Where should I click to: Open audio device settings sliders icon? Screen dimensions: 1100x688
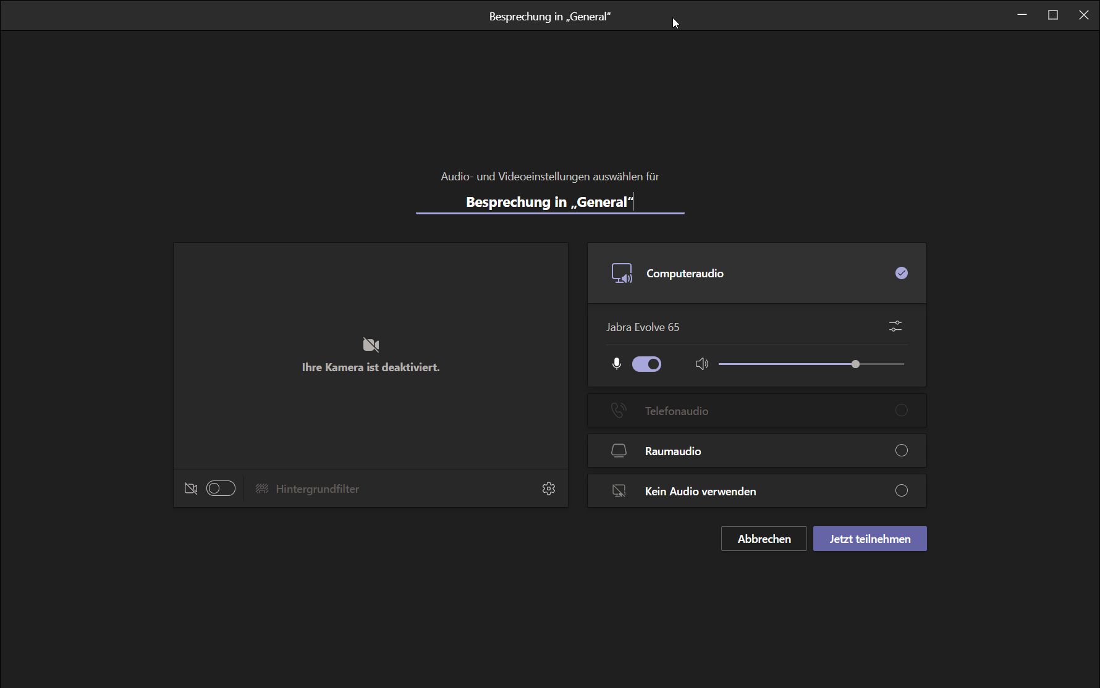895,326
